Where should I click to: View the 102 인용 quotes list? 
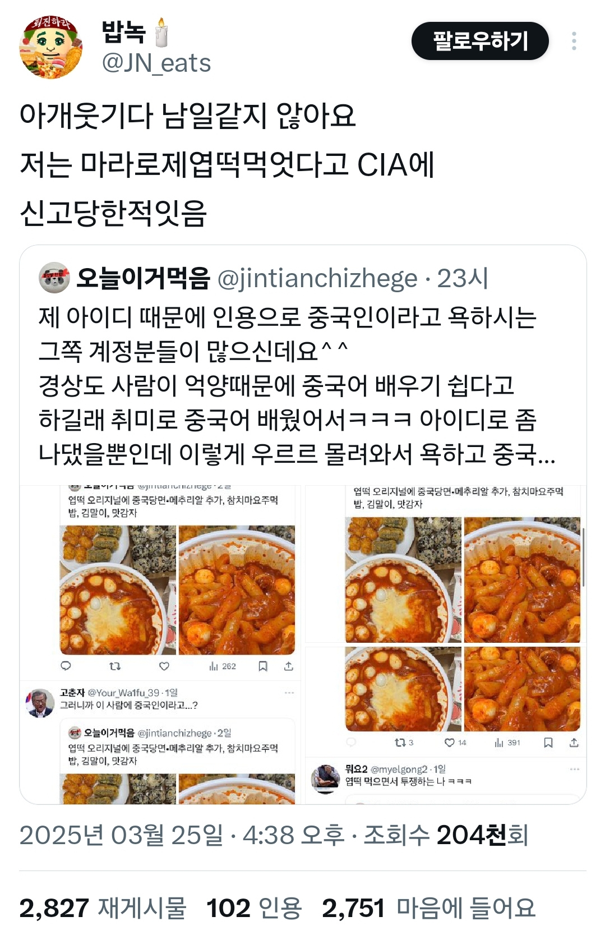pos(254,908)
